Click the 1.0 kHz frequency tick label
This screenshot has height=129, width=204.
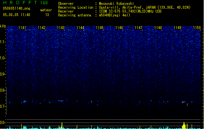point(3,58)
